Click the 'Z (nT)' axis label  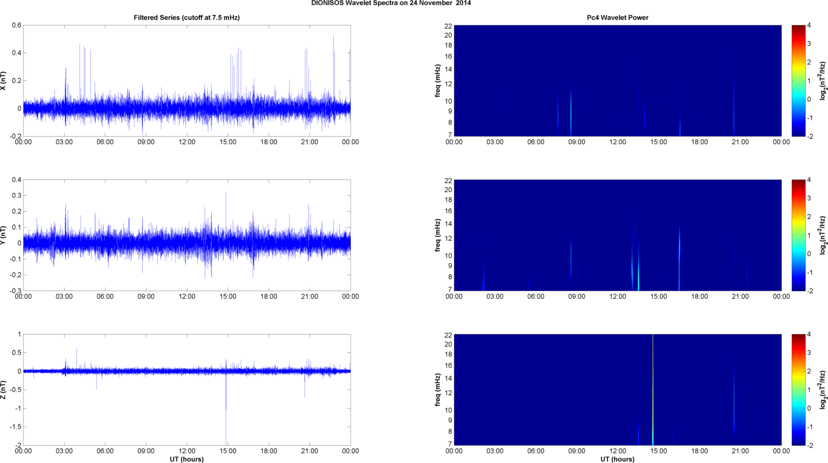pos(4,390)
